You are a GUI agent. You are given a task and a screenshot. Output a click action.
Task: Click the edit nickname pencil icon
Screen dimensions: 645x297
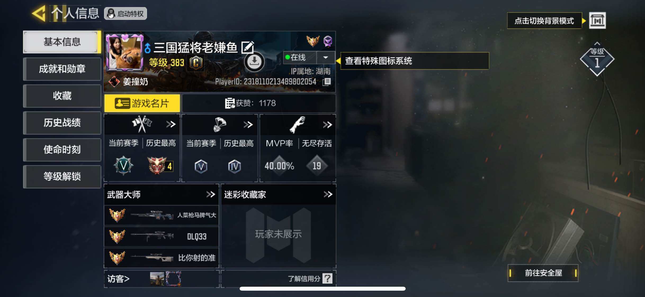(248, 47)
